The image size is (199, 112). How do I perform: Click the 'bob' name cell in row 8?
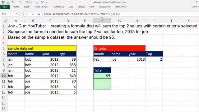33,65
